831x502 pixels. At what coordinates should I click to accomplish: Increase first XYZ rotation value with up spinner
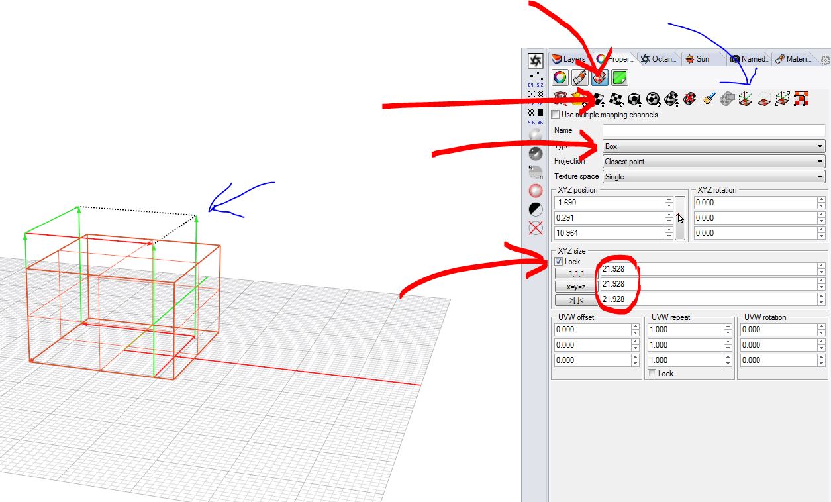pyautogui.click(x=821, y=199)
